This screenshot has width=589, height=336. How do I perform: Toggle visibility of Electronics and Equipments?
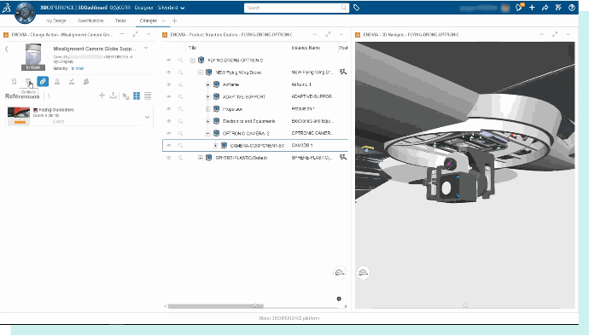(x=169, y=121)
